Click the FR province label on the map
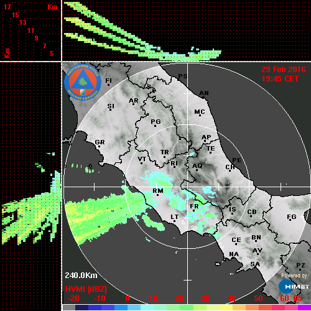The image size is (311, 311). (194, 207)
